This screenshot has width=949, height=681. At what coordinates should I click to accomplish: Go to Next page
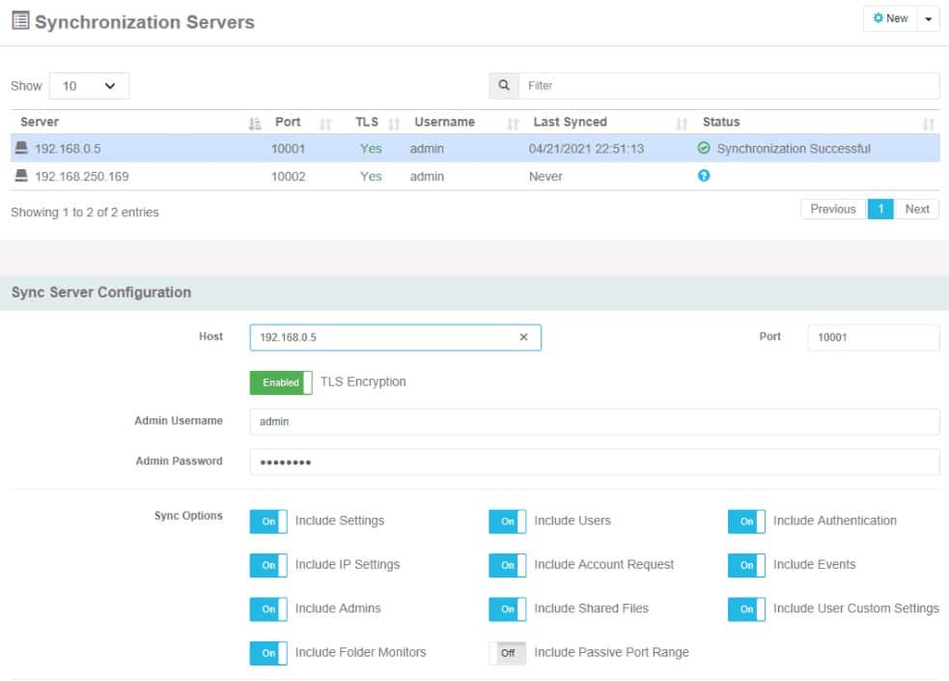(x=917, y=209)
